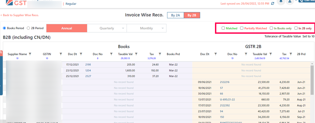
Task: Open the GSTIN column filter
Action: 61,54
